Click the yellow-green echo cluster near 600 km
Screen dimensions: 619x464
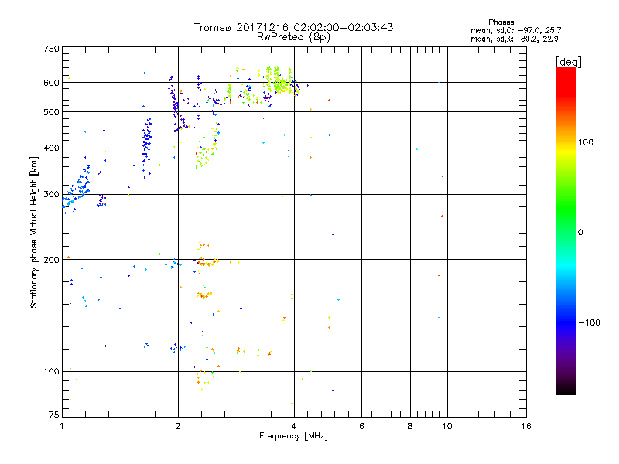tap(280, 81)
